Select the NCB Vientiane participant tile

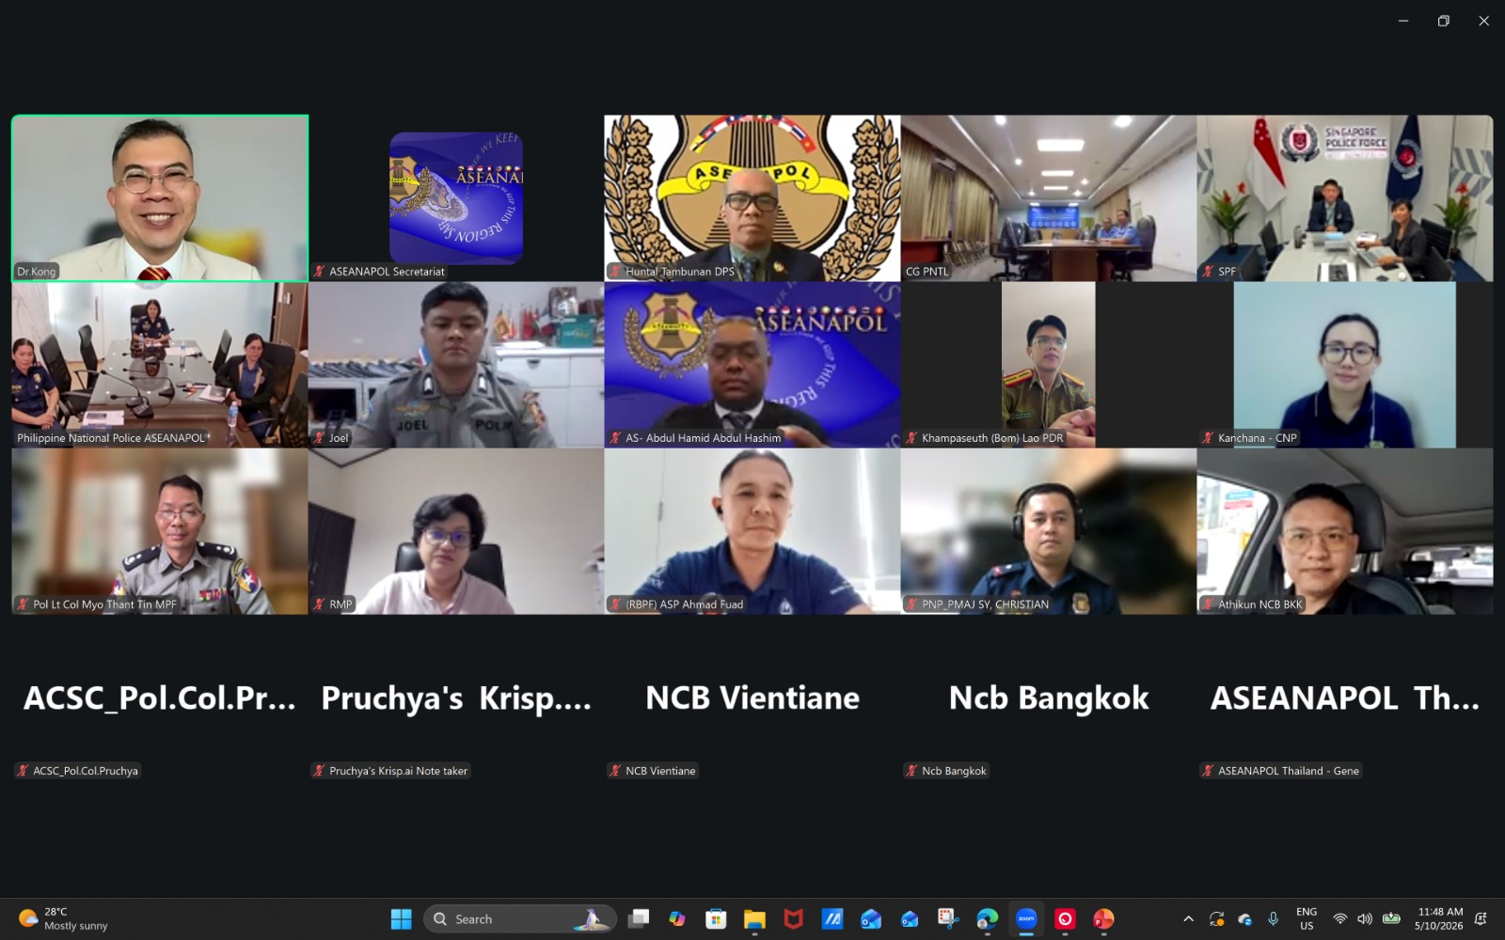tap(752, 697)
